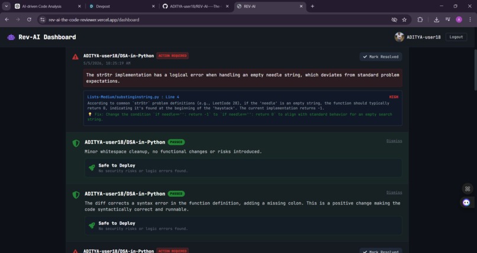Image resolution: width=477 pixels, height=253 pixels.
Task: Click the red warning triangle on strStr alert
Action: tap(75, 57)
